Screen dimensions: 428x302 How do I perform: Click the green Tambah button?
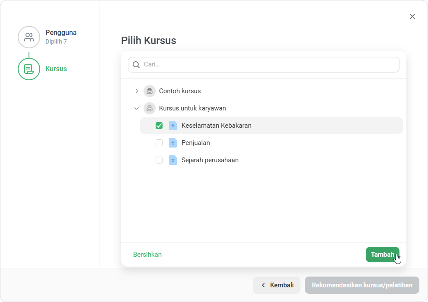(383, 255)
